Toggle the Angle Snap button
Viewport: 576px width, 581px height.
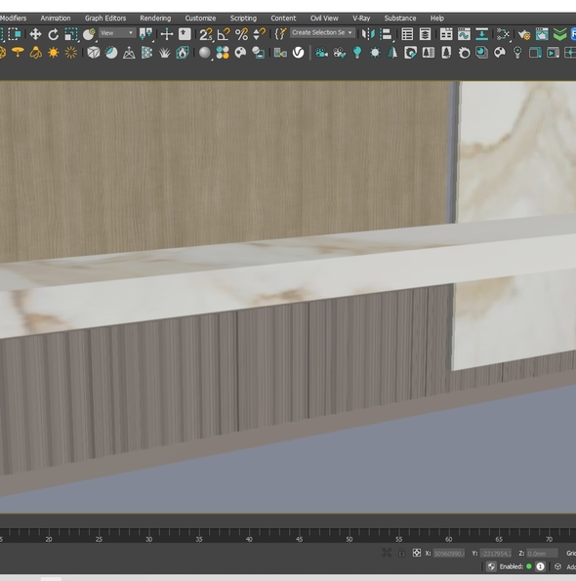(x=224, y=34)
